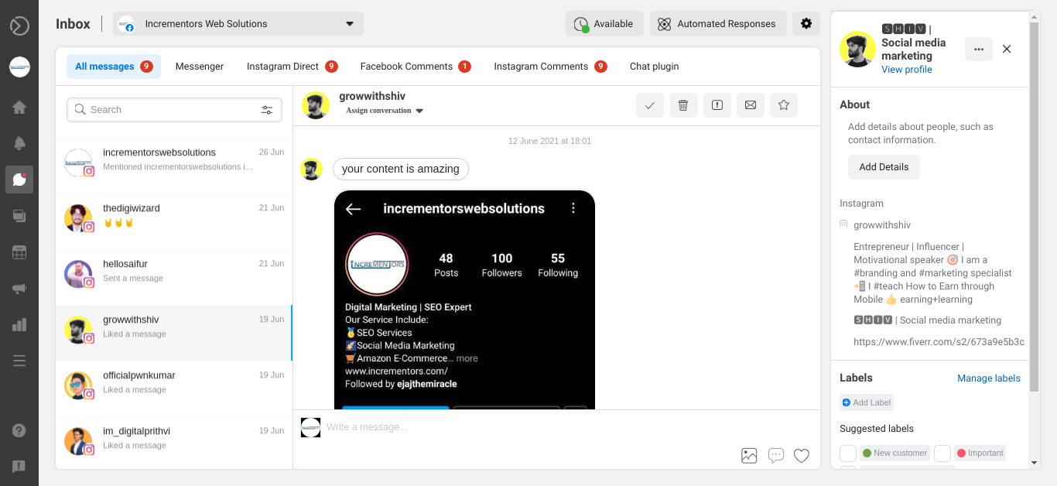Click growwithshiv Instagram handle in details panel
The image size is (1057, 486).
coord(882,225)
